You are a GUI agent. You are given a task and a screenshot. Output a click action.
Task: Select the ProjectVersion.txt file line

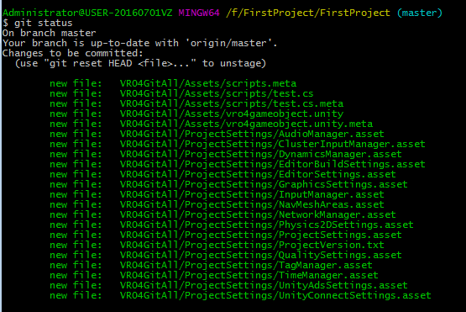coord(217,245)
